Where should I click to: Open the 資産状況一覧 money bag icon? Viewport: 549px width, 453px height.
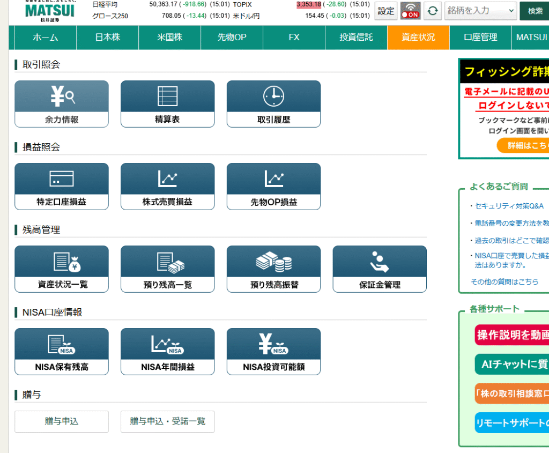tap(62, 262)
